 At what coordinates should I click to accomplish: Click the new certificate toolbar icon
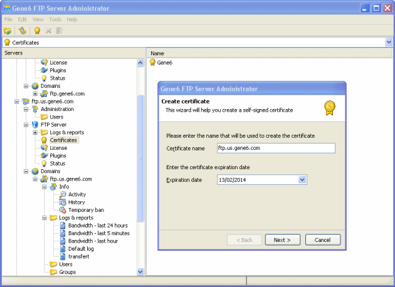point(37,31)
